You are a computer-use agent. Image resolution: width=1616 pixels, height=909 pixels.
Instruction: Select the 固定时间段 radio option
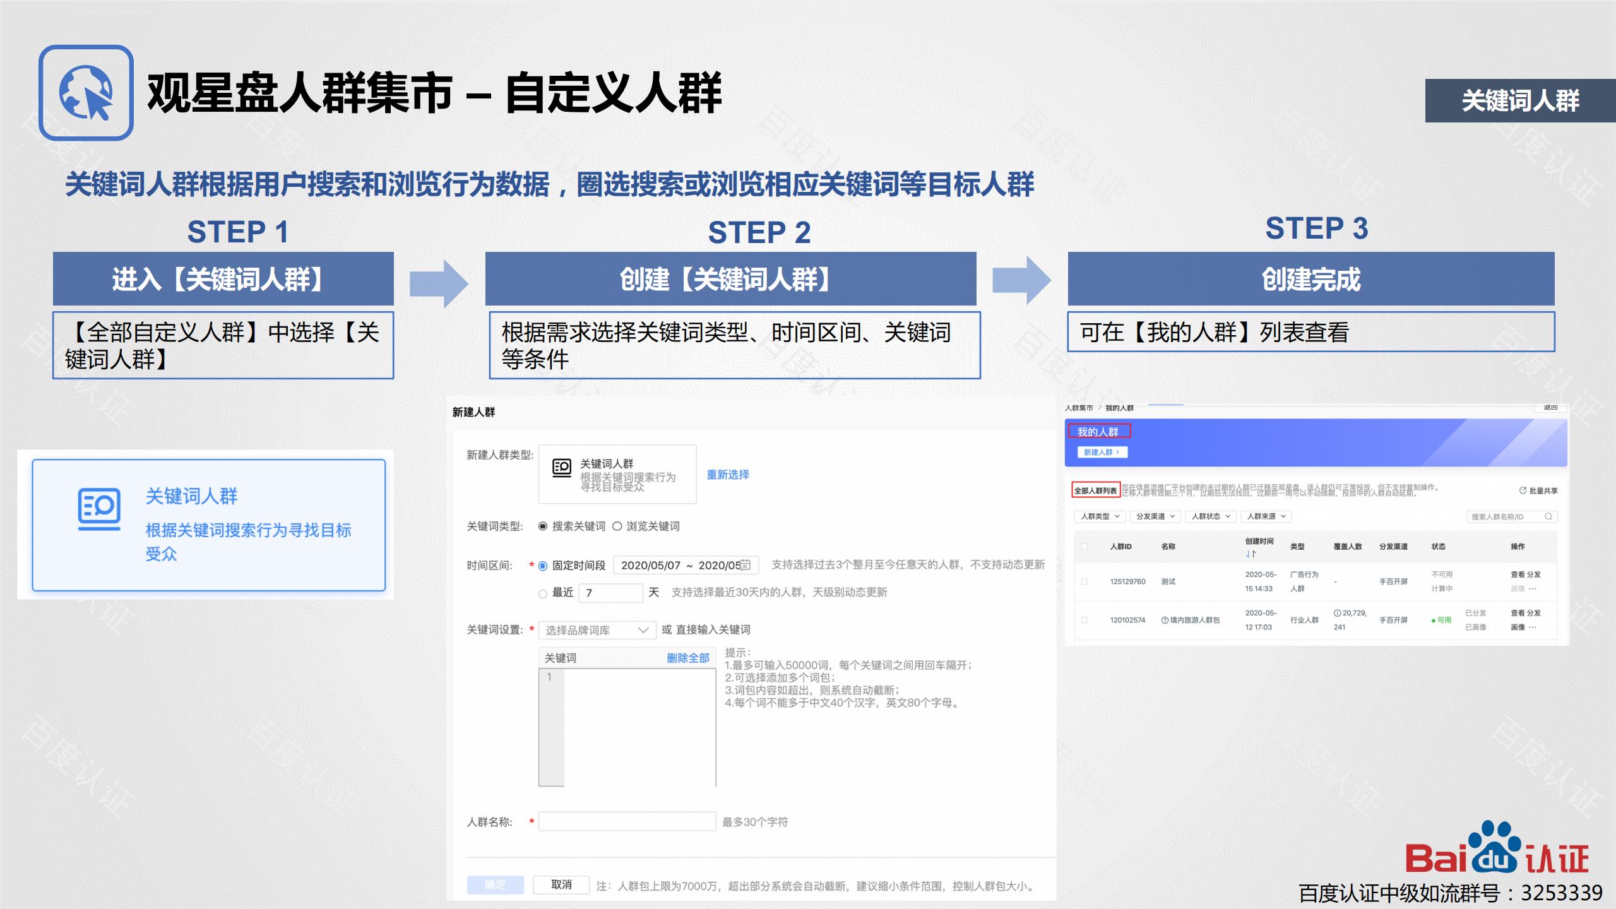pos(542,566)
